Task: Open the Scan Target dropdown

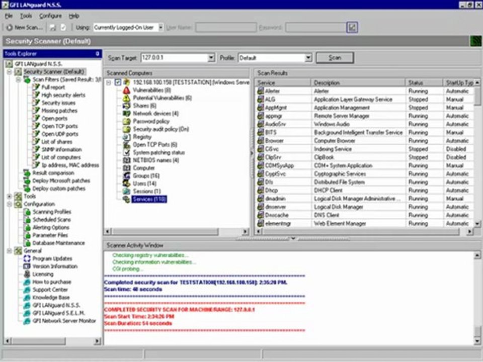Action: 211,57
